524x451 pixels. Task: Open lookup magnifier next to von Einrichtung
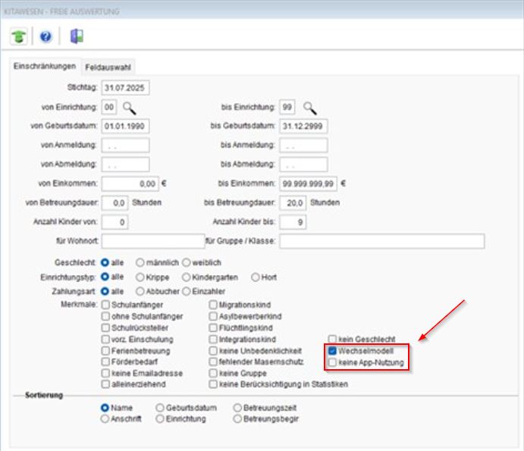(x=130, y=107)
